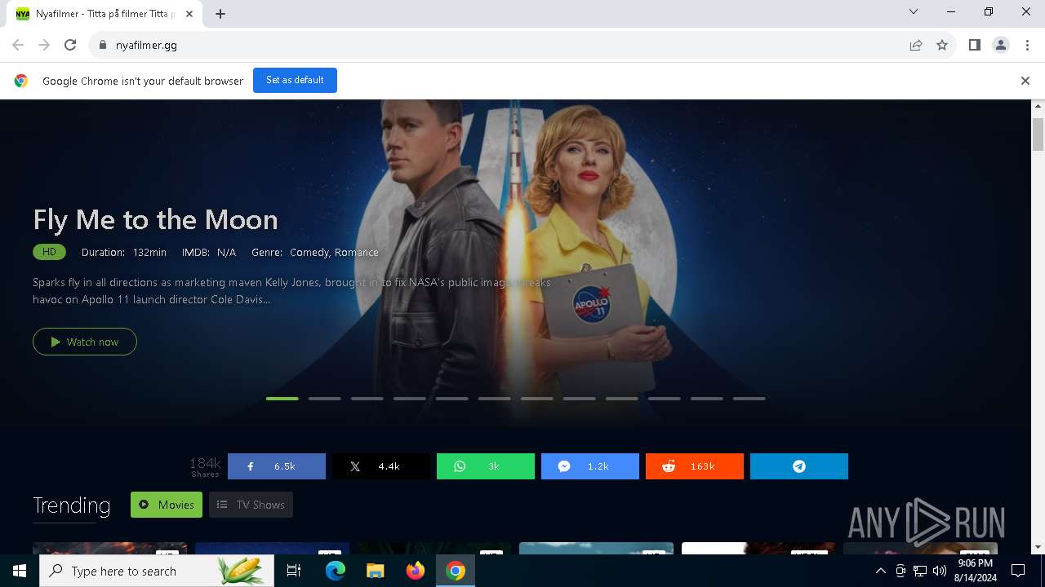The image size is (1045, 587).
Task: Share on Messenger with 1.2k button
Action: (x=590, y=466)
